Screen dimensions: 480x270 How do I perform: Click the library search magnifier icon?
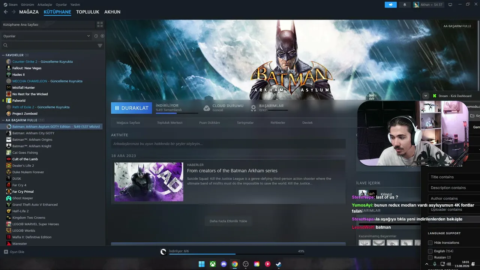pos(6,45)
